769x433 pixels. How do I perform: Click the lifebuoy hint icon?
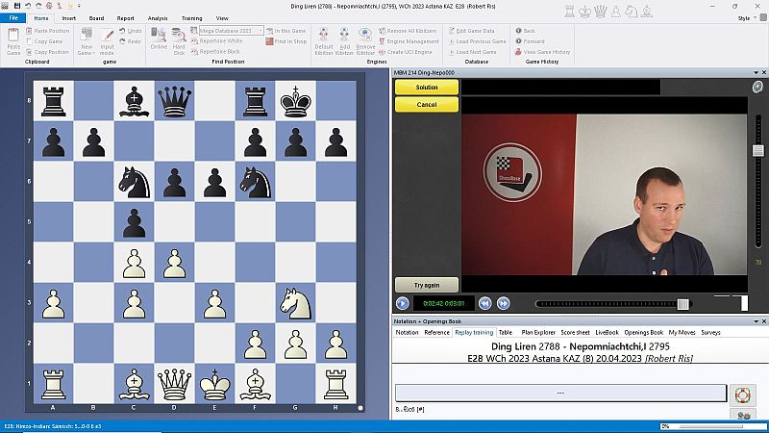tap(740, 394)
